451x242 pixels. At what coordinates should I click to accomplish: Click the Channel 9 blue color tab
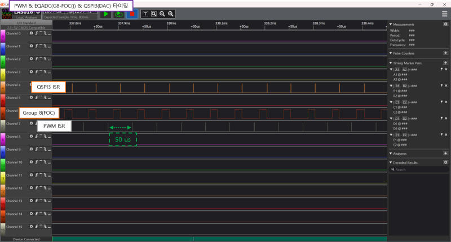(2, 151)
